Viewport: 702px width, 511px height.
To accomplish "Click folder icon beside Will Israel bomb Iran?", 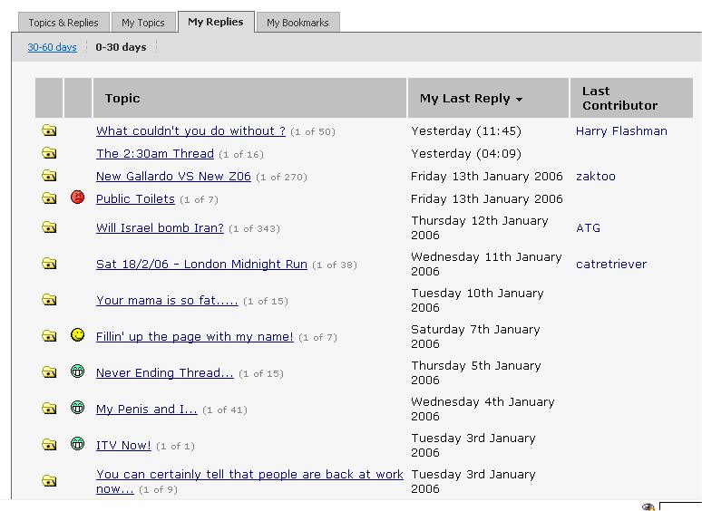I will [x=49, y=228].
